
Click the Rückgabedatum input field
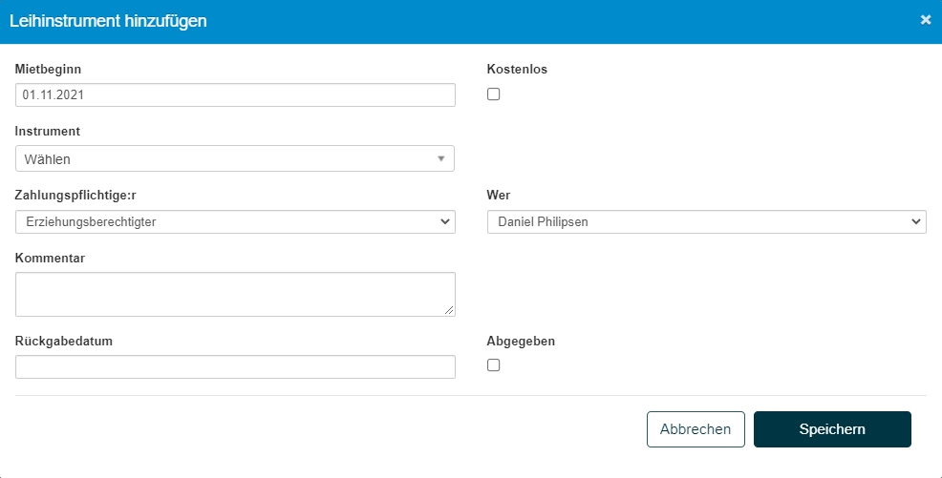pos(235,366)
